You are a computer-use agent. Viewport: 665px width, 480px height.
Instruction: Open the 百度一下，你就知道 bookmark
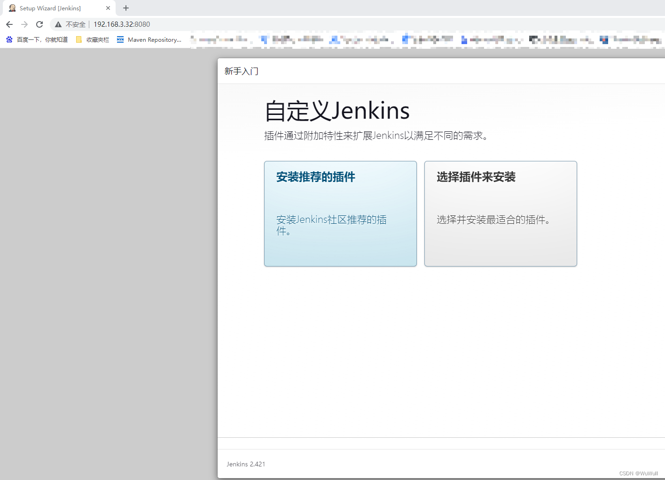click(37, 40)
